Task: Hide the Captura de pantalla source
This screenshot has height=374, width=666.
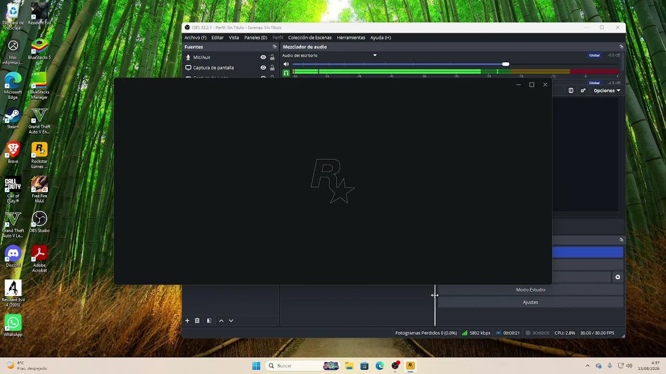Action: click(x=263, y=68)
